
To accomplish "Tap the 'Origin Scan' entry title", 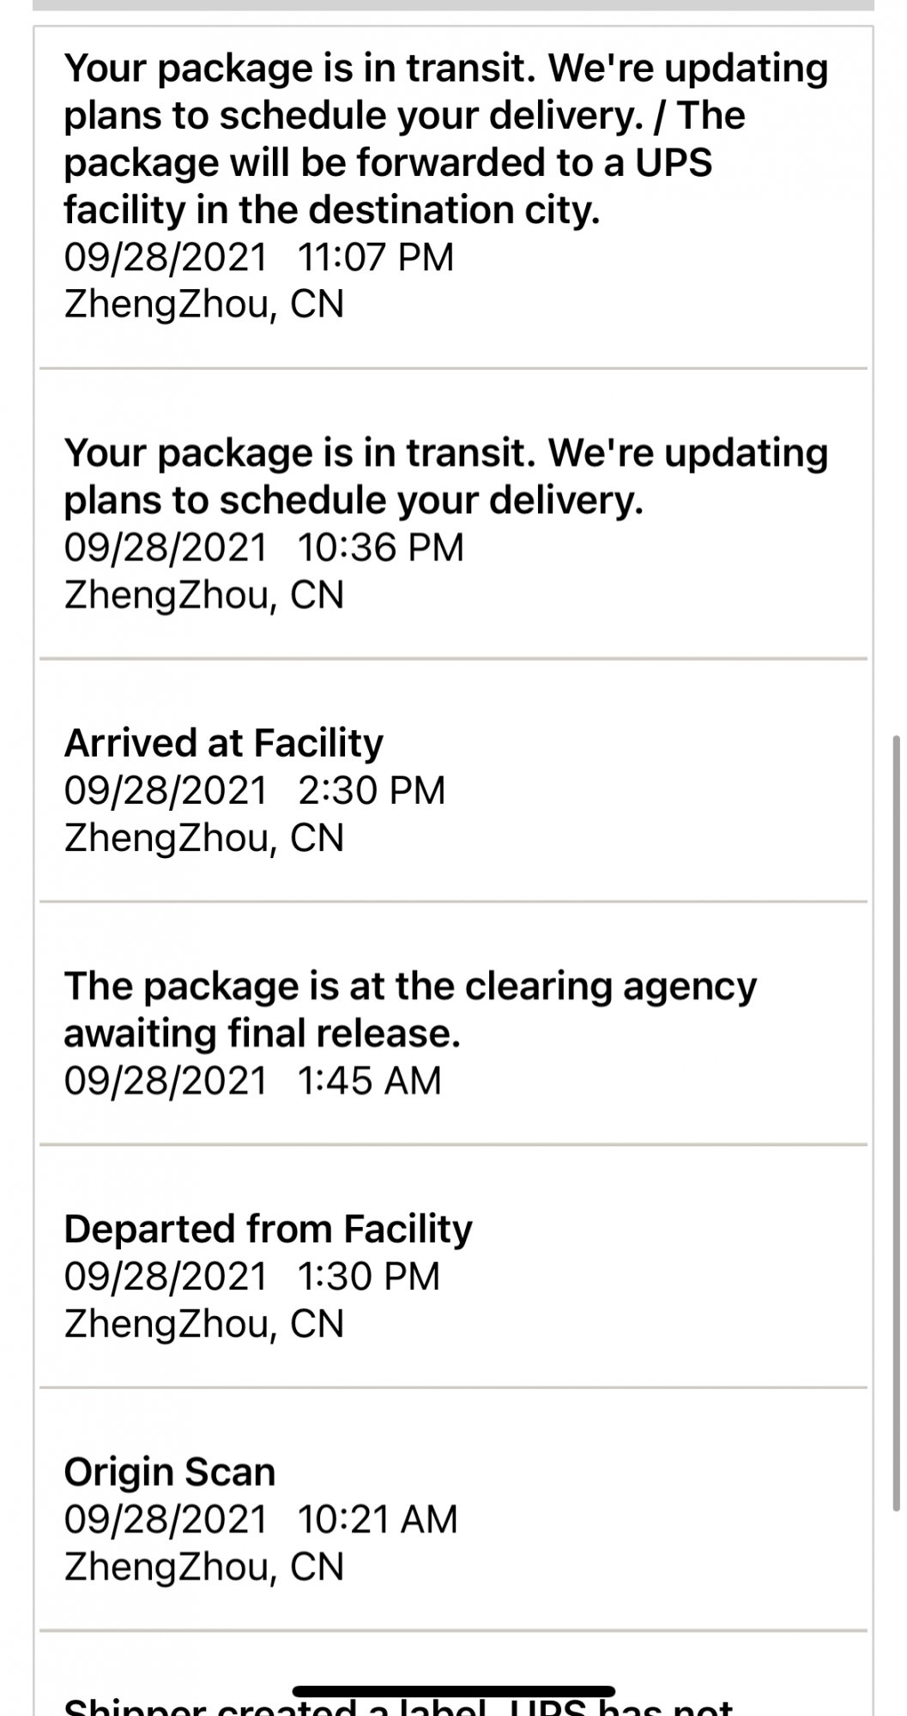I will point(169,1471).
